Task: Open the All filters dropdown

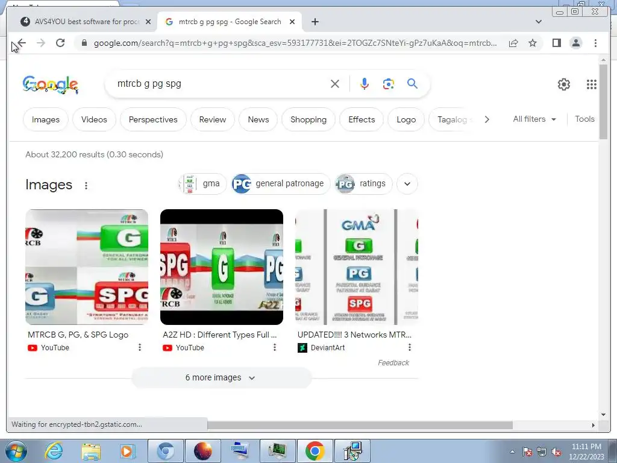Action: [x=534, y=119]
